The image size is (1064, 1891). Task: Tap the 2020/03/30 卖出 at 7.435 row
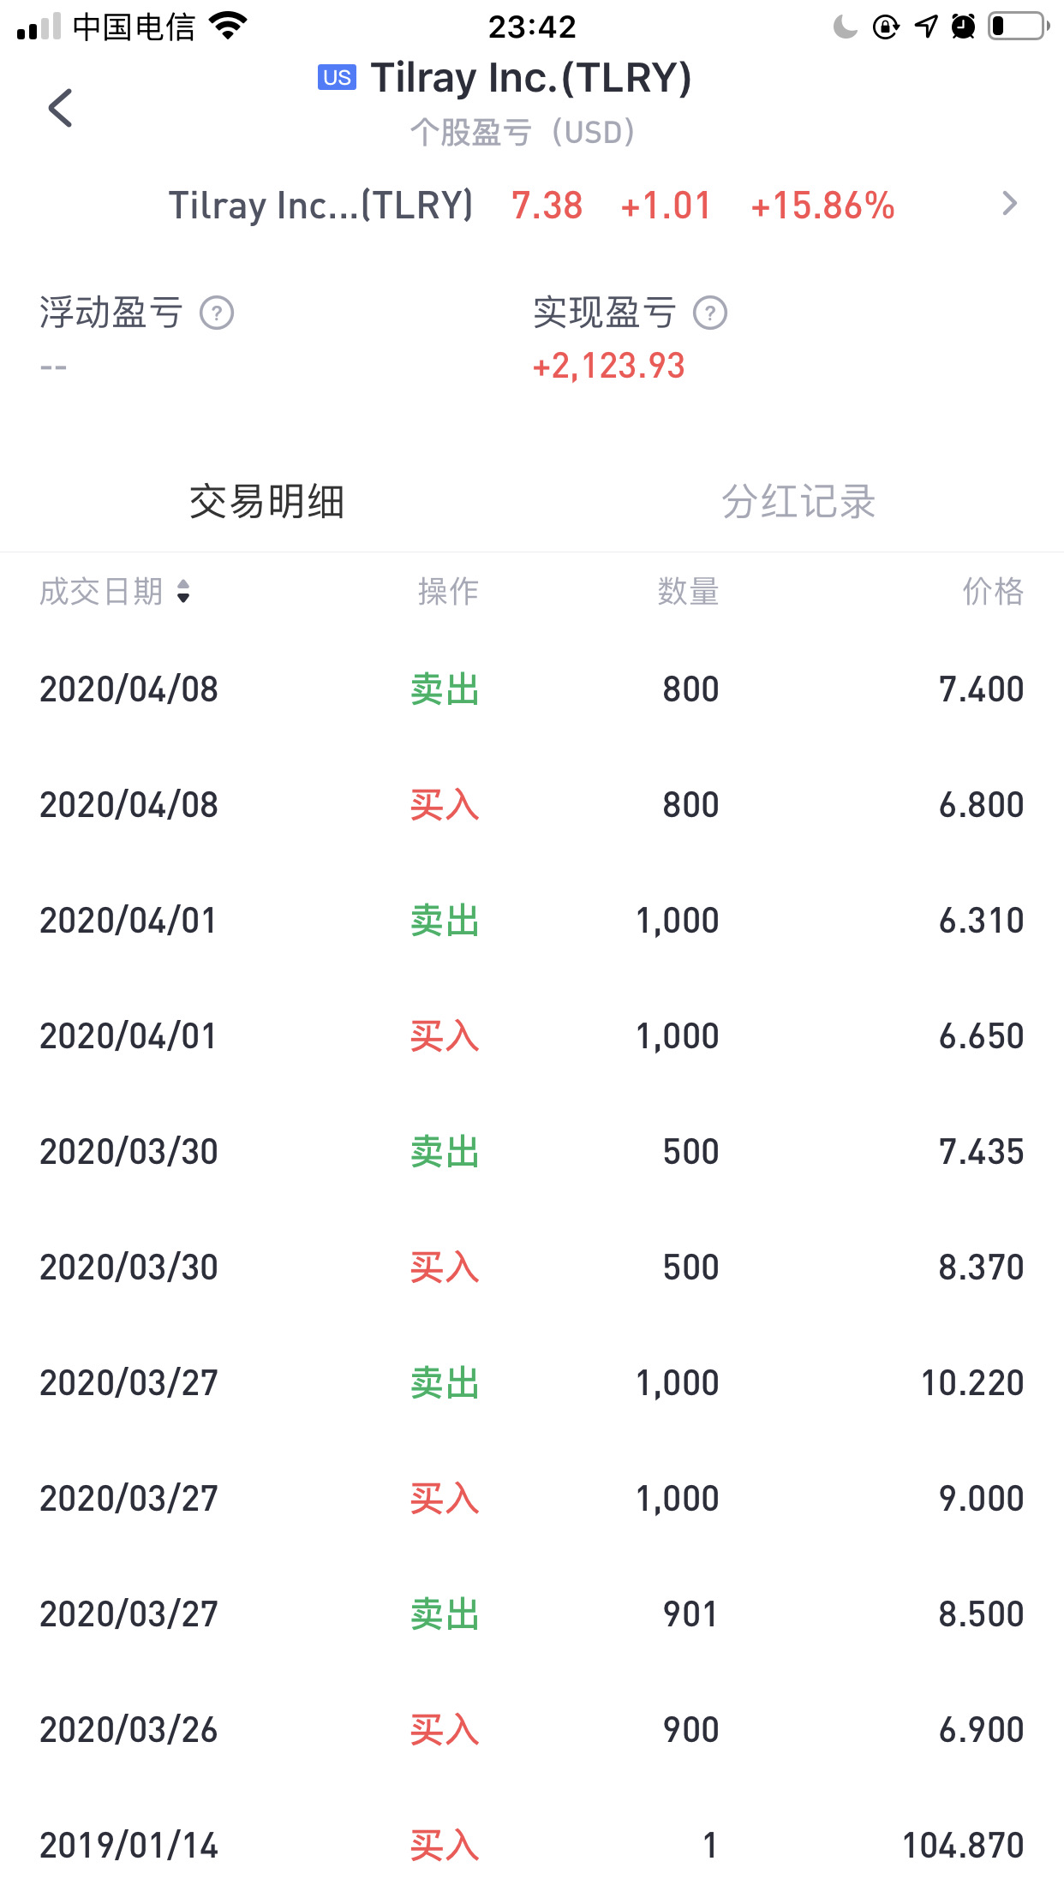tap(532, 1152)
